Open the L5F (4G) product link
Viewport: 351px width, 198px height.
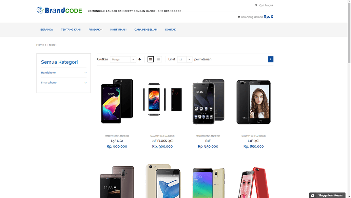point(117,141)
